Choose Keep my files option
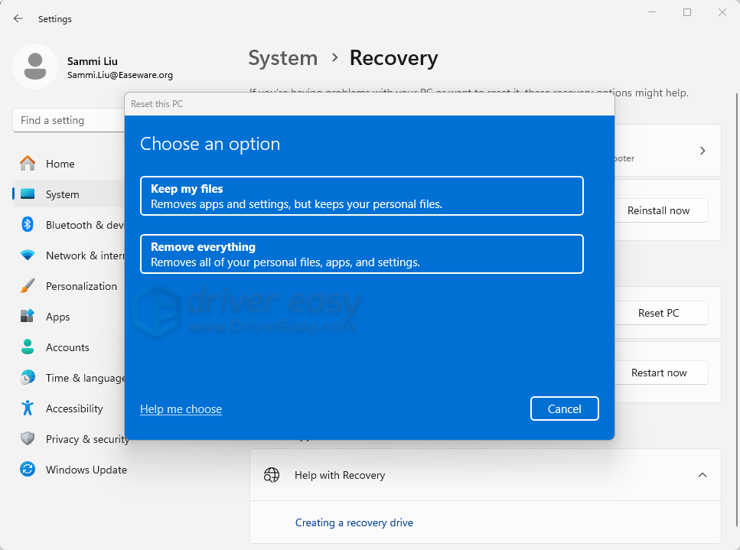Image resolution: width=740 pixels, height=550 pixels. pyautogui.click(x=361, y=196)
